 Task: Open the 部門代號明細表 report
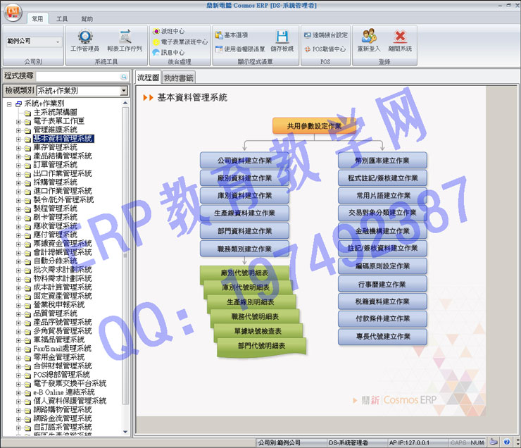(x=261, y=346)
